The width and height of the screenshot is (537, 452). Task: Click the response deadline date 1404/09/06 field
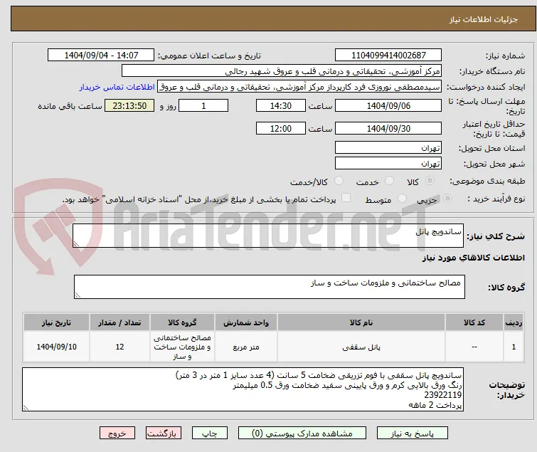[388, 105]
